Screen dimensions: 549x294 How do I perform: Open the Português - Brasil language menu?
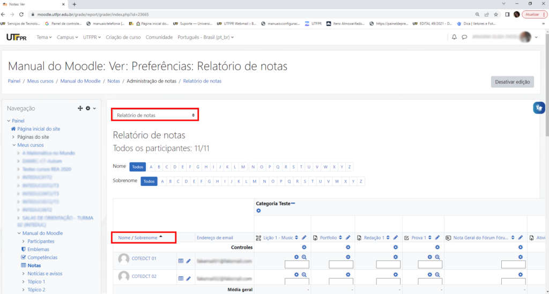coord(205,37)
